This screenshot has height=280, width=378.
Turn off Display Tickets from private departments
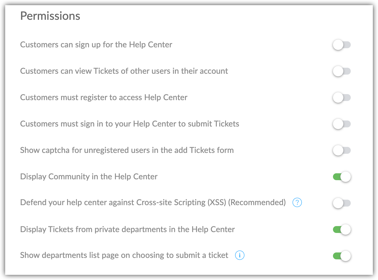coord(342,230)
